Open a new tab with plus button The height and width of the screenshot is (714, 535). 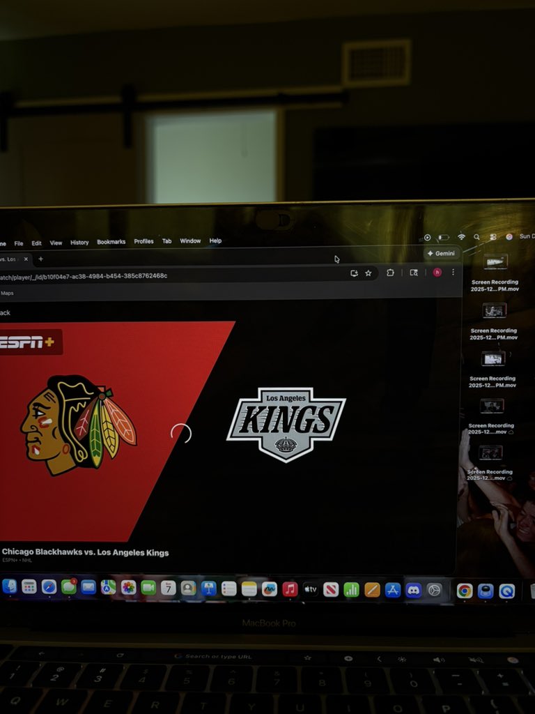tap(40, 259)
